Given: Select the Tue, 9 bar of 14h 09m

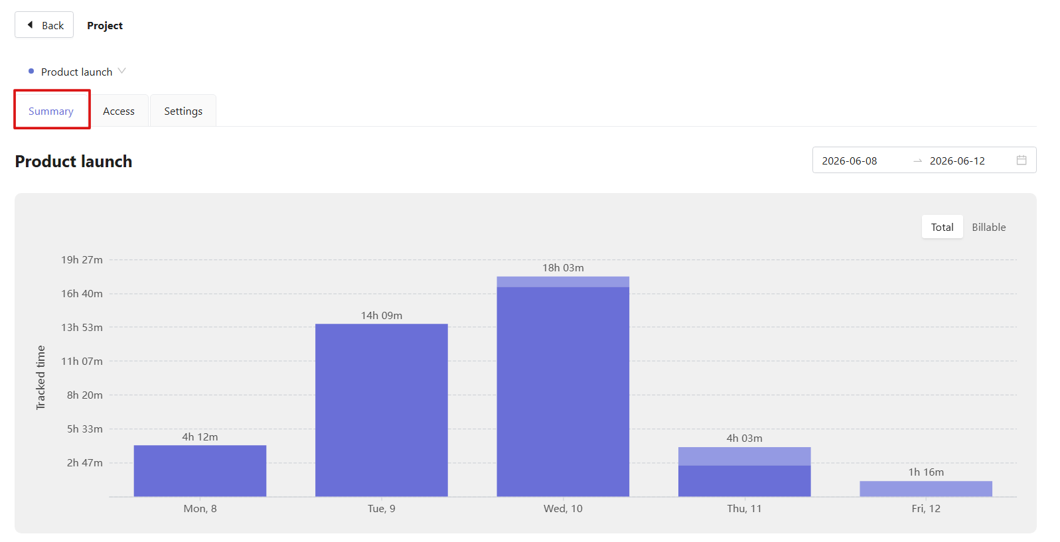Looking at the screenshot, I should [x=382, y=410].
